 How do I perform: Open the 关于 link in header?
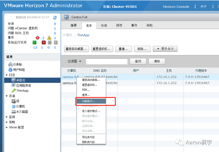point(203,7)
